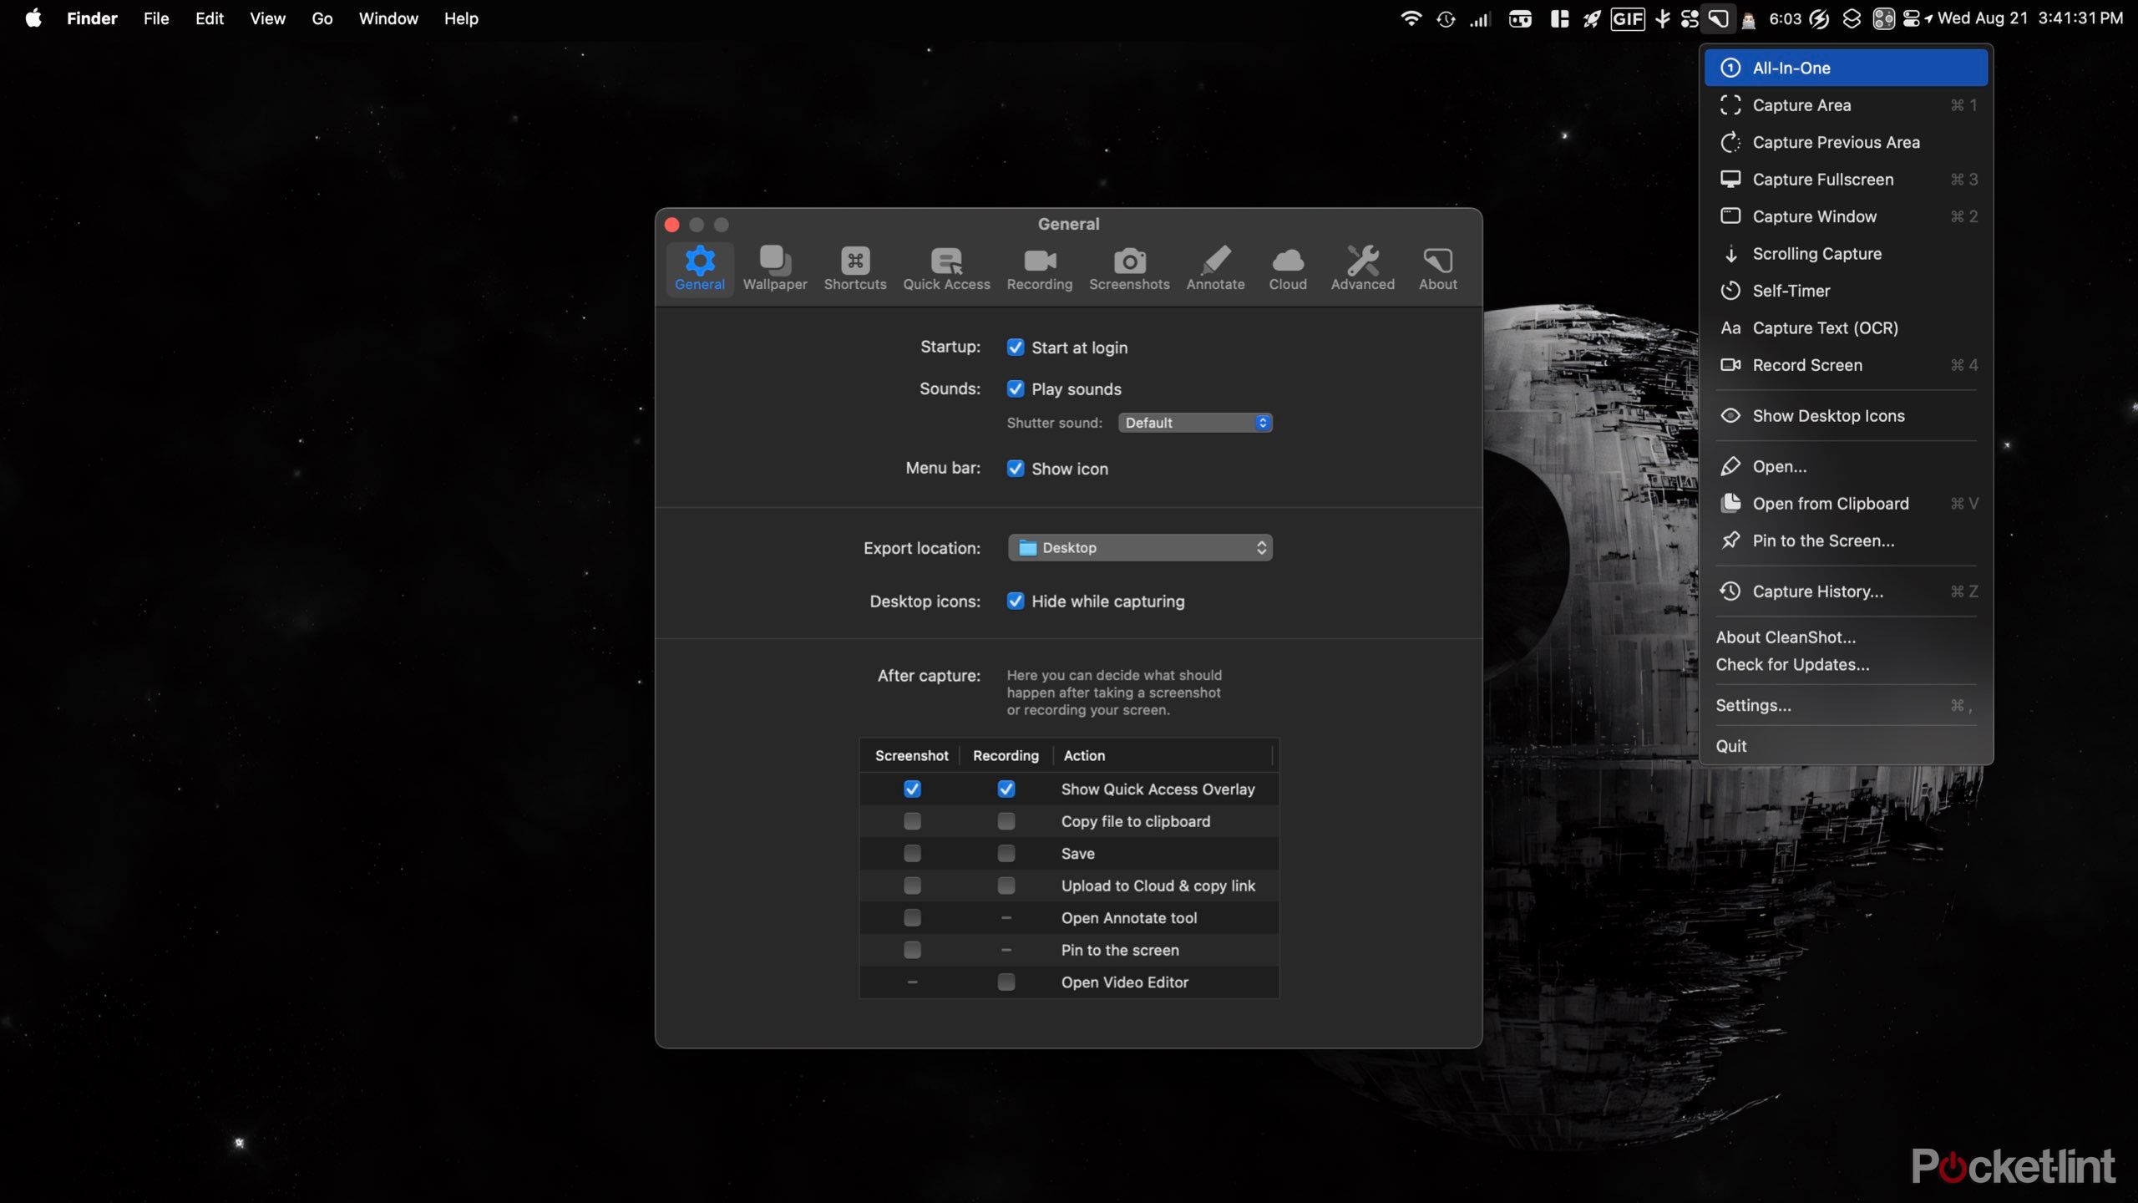The width and height of the screenshot is (2138, 1203).
Task: Enable Screenshot checkbox for Upload to Cloud
Action: (x=912, y=886)
